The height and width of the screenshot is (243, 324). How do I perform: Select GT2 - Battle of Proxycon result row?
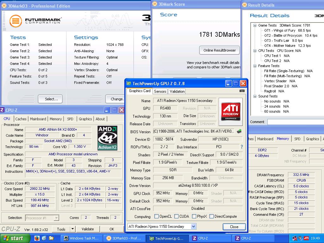pos(291,35)
